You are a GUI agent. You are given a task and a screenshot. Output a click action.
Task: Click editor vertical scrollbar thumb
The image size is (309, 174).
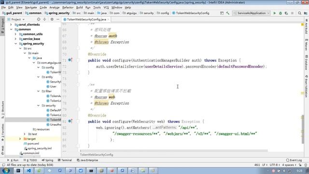coord(303,129)
